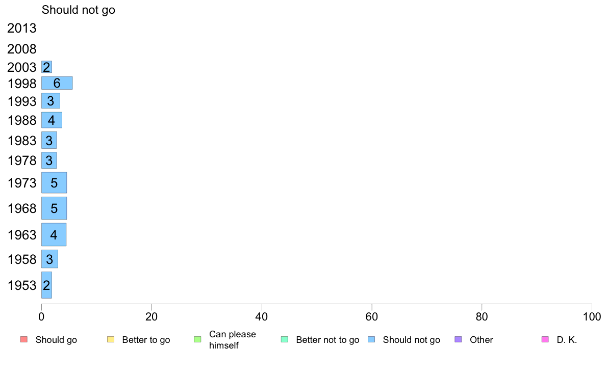606x375 pixels.
Task: Click the 2013 year label
Action: tap(21, 28)
